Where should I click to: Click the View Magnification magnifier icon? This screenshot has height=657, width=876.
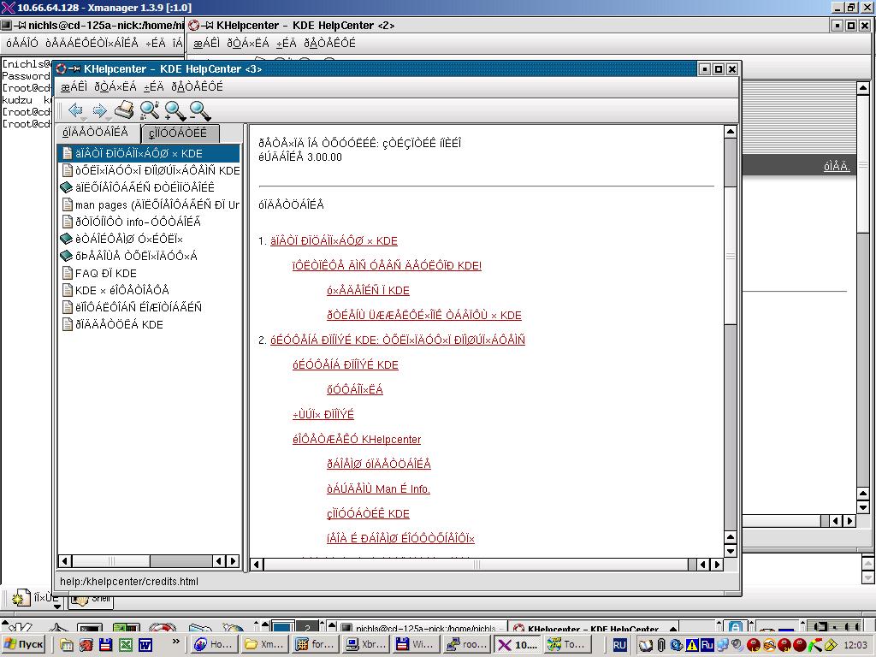tap(147, 110)
